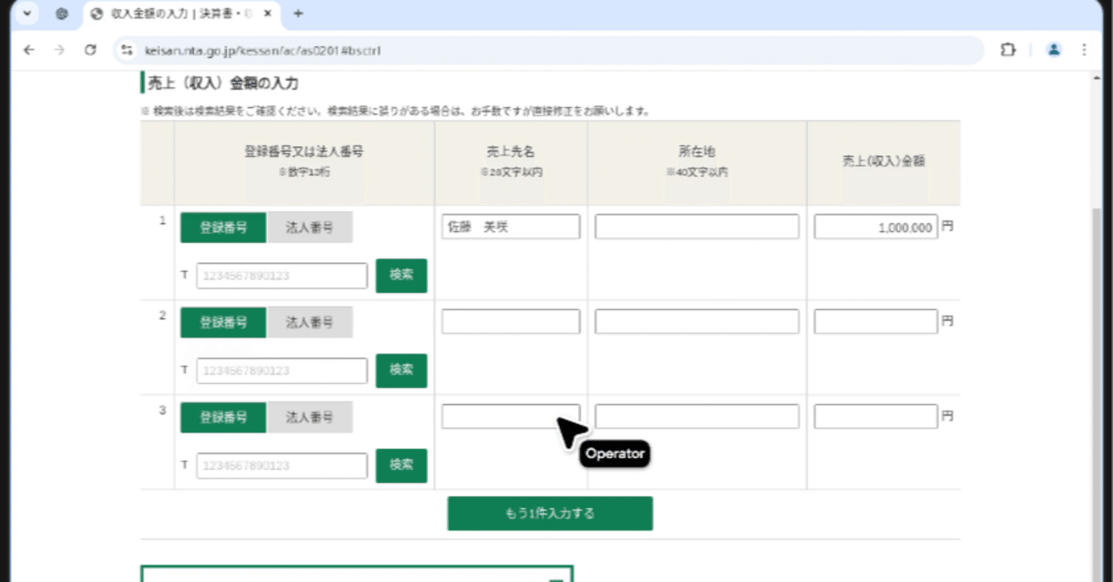The height and width of the screenshot is (582, 1113).
Task: Click the 売上先名 input field in row 2
Action: [x=510, y=321]
